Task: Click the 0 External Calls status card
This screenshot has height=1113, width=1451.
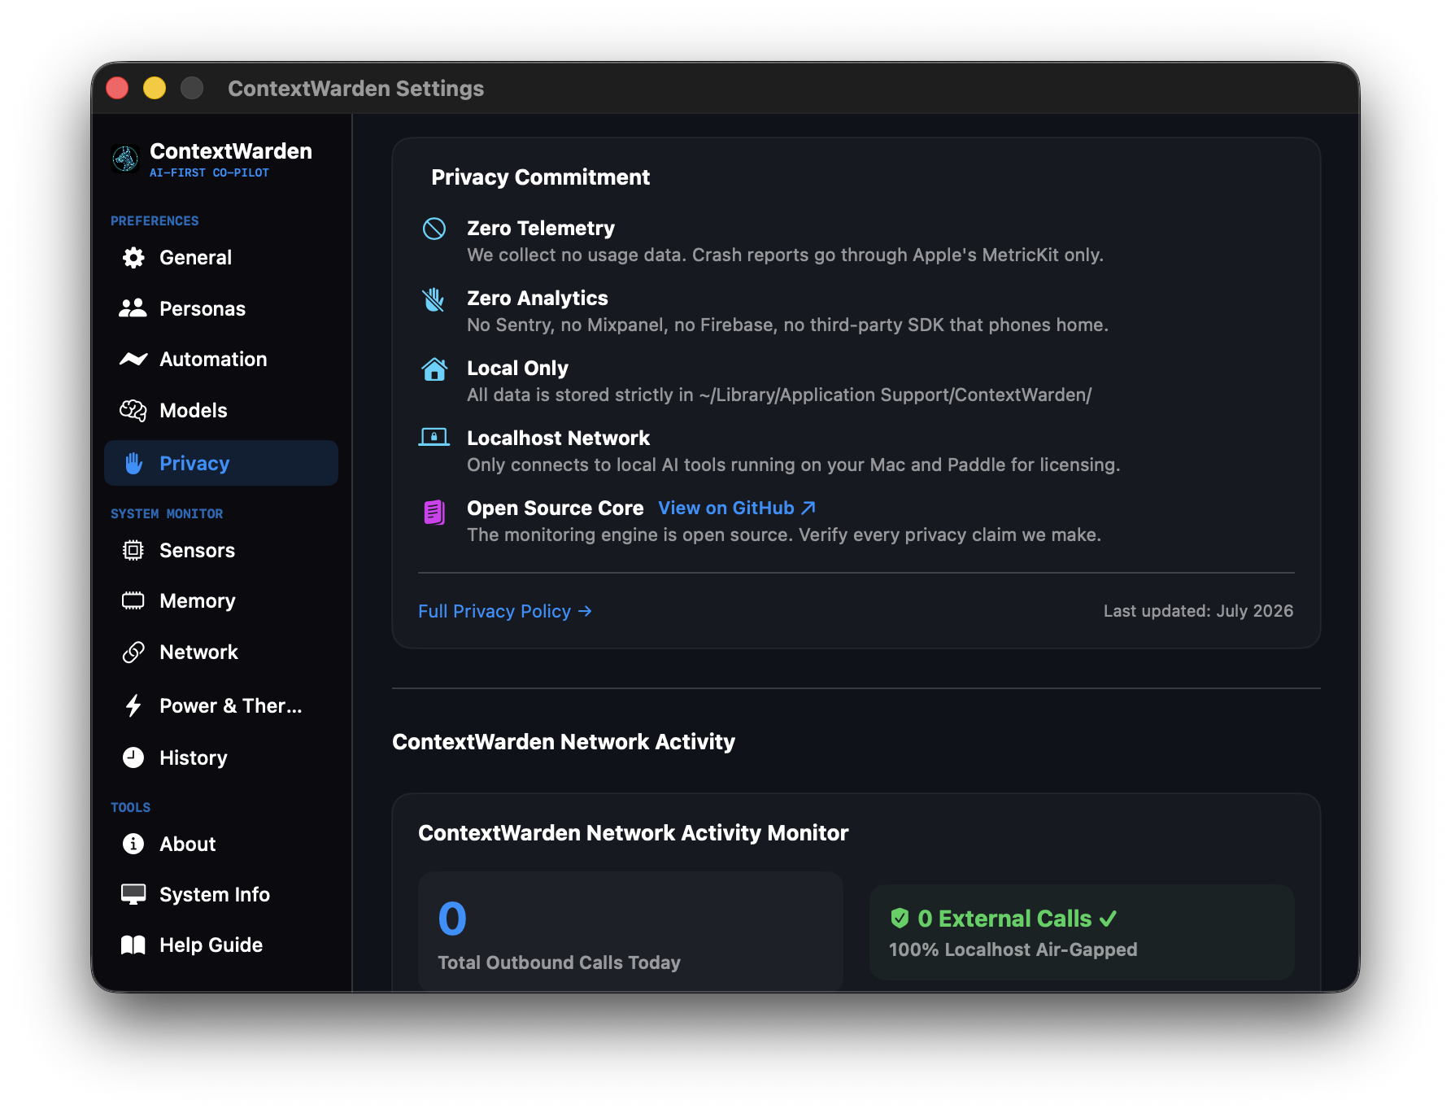Action: click(x=1082, y=932)
